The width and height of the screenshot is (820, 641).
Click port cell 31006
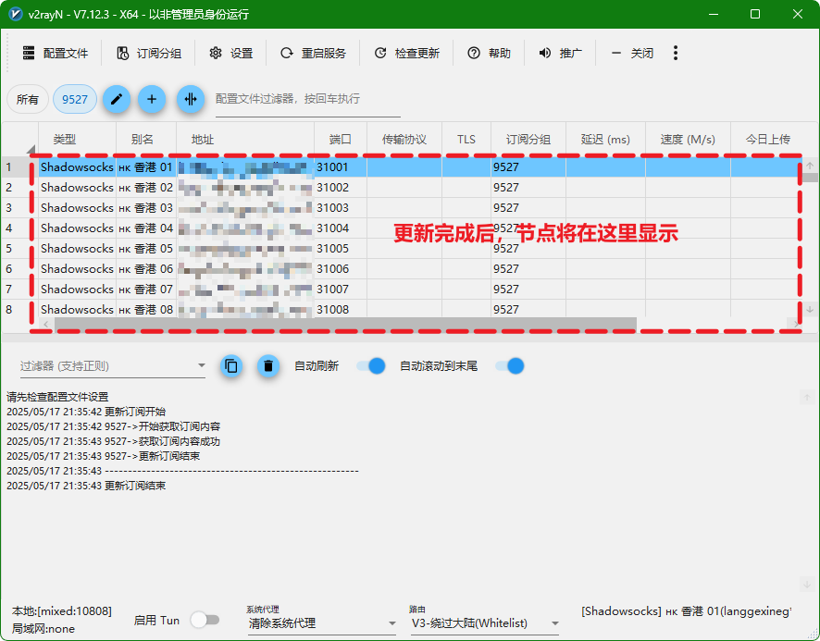pyautogui.click(x=341, y=269)
